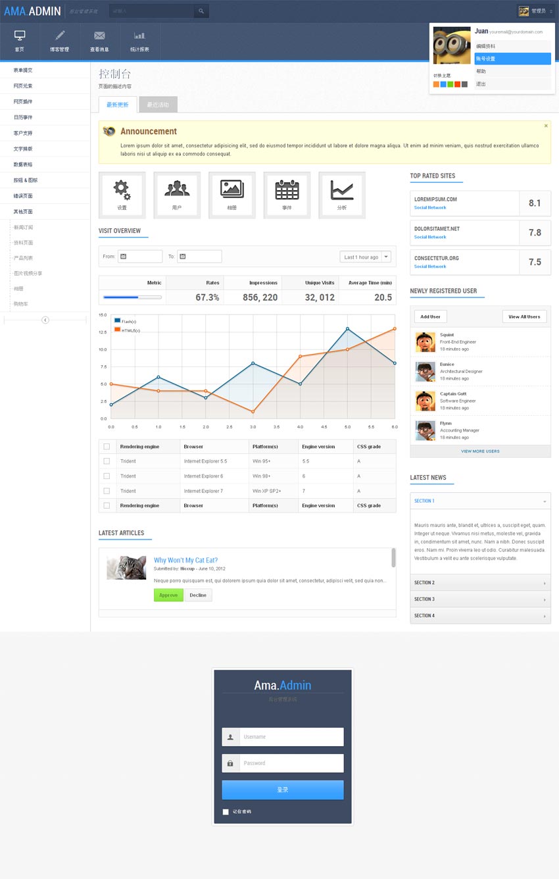Screen dimensions: 559x879
Task: Click the View All Users button
Action: (524, 316)
